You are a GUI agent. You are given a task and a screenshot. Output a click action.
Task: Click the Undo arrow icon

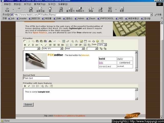pos(55,41)
